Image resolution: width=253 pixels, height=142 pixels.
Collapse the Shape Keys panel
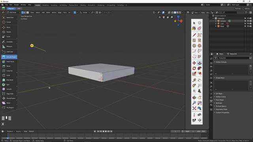coord(220,78)
